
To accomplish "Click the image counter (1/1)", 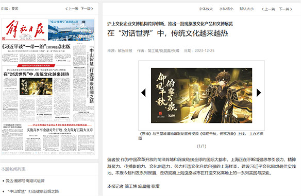I will point(202,146).
